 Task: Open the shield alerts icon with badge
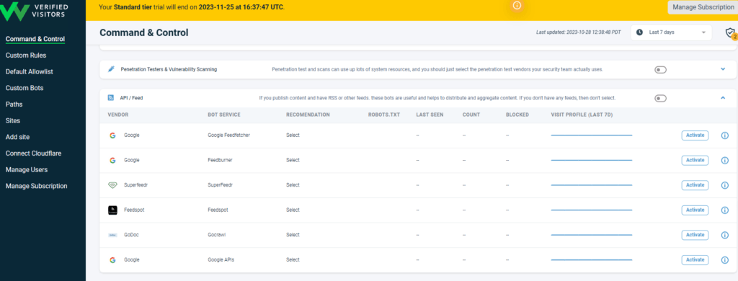pos(730,32)
